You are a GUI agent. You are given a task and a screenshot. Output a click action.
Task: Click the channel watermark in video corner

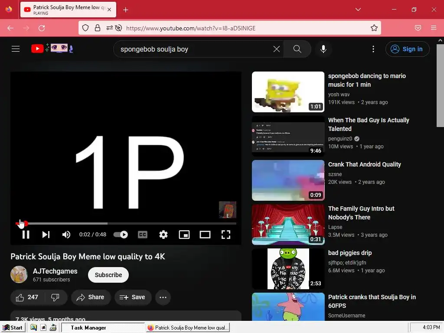coord(228,210)
